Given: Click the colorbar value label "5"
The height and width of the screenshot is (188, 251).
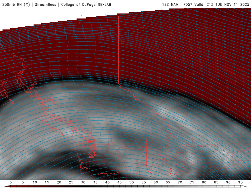Looking at the screenshot, I should tap(23, 182).
